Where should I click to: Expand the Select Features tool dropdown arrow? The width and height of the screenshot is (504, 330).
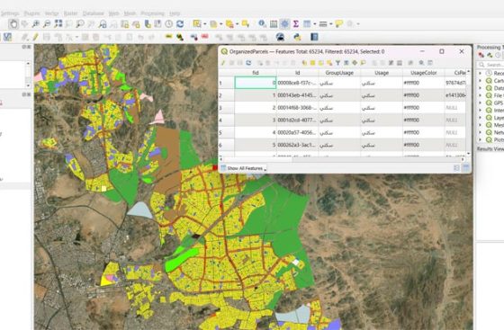[205, 24]
